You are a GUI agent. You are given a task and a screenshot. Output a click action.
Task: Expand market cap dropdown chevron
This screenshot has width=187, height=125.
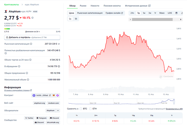click(x=59, y=44)
